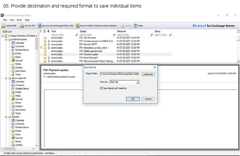Click the Search toolbar icon
The image size is (240, 156).
[x=122, y=26]
